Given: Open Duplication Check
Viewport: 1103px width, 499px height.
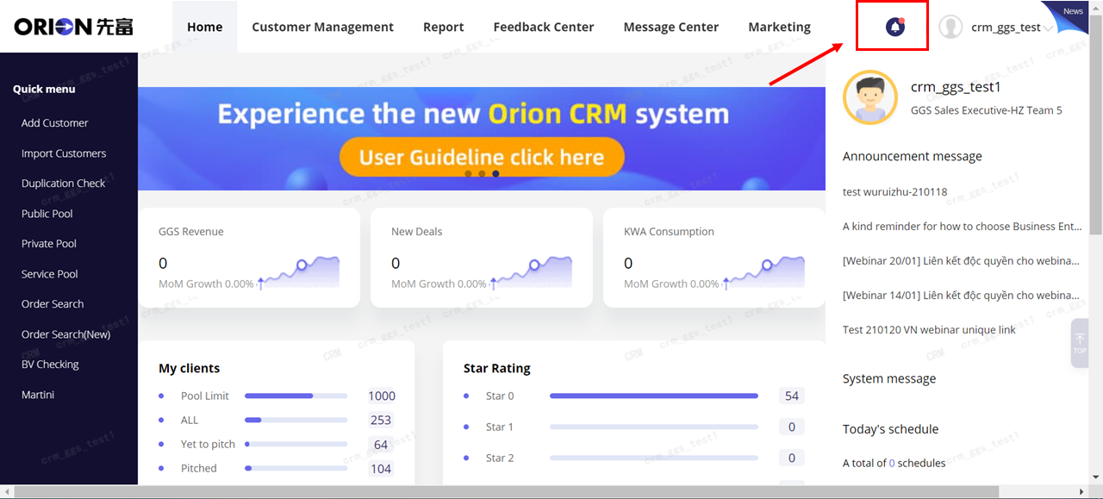Looking at the screenshot, I should [x=64, y=184].
